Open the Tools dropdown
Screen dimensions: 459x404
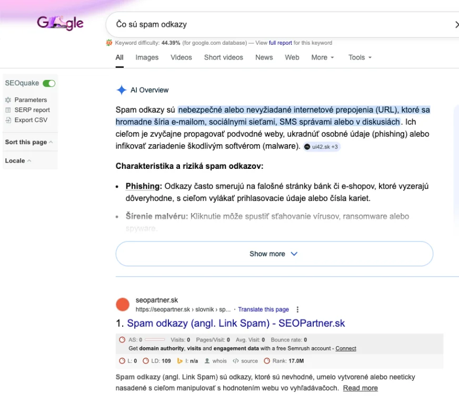360,57
